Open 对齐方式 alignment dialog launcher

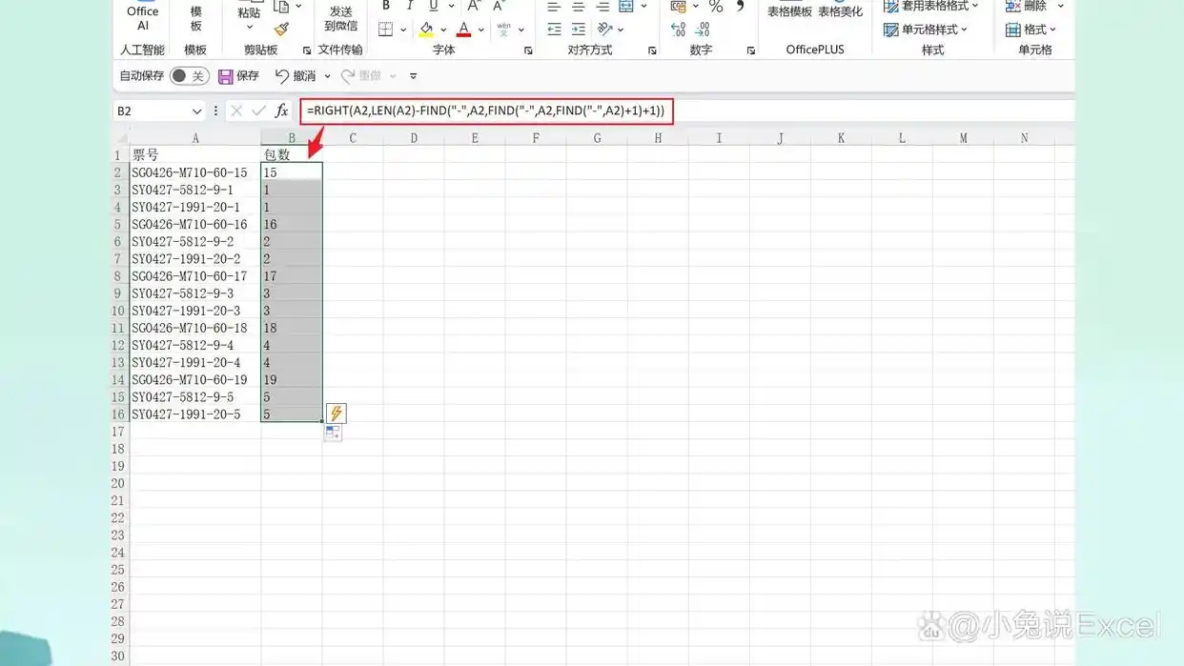652,50
